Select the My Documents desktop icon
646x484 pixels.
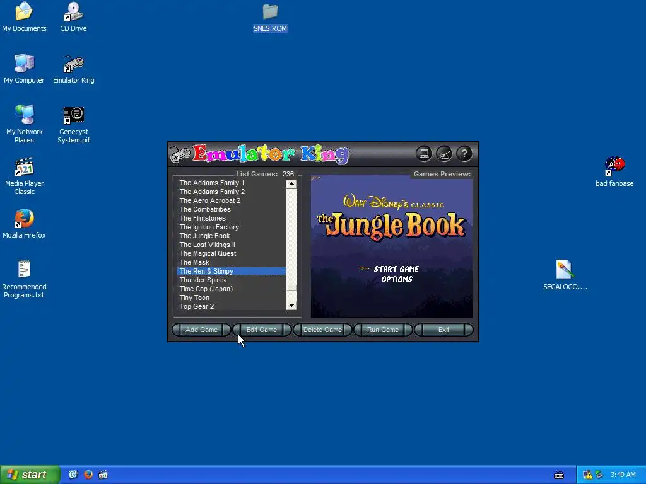click(24, 17)
